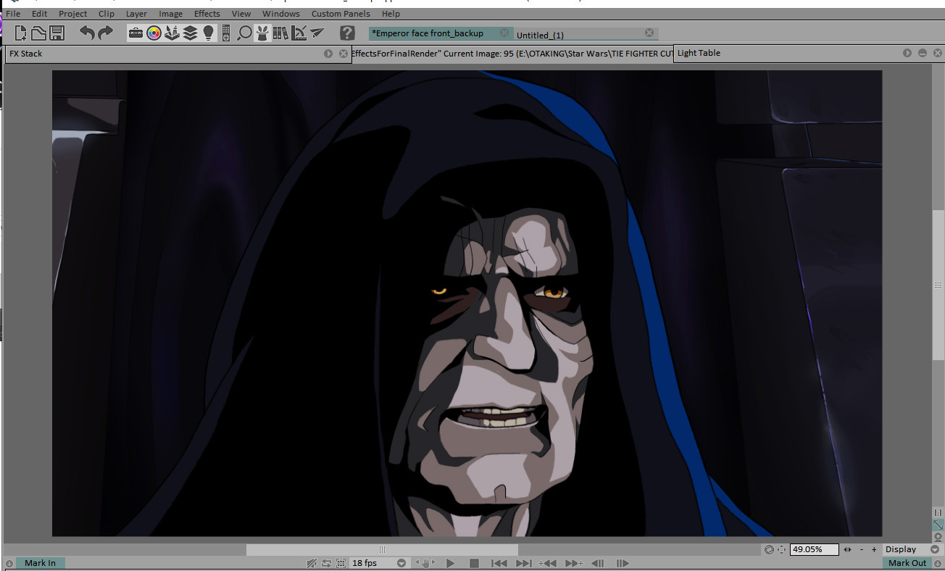Play the animation
The width and height of the screenshot is (945, 571).
pyautogui.click(x=450, y=563)
